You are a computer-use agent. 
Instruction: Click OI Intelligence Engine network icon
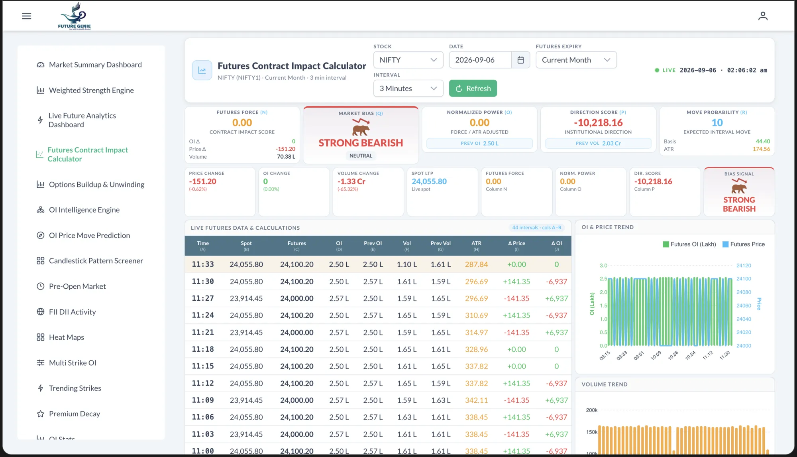tap(40, 210)
